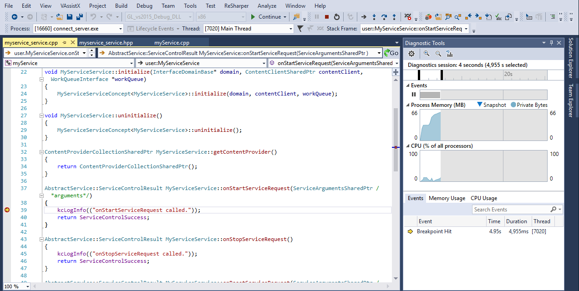Click inside the Search Events box
This screenshot has height=291, width=579.
510,209
